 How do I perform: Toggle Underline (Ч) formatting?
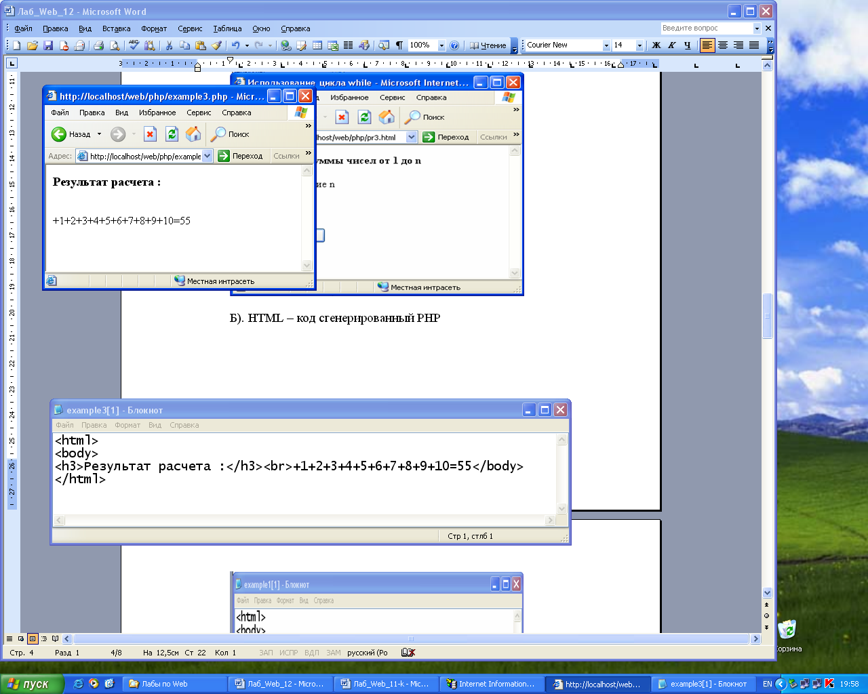tap(687, 45)
